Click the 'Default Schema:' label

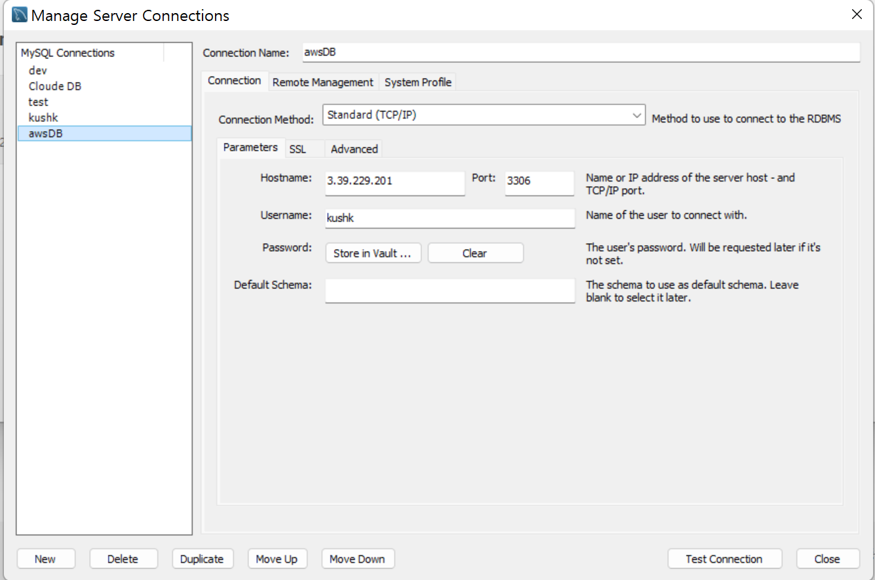point(273,285)
